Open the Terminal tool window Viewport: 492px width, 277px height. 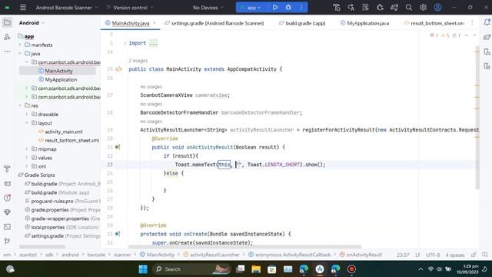(7, 227)
